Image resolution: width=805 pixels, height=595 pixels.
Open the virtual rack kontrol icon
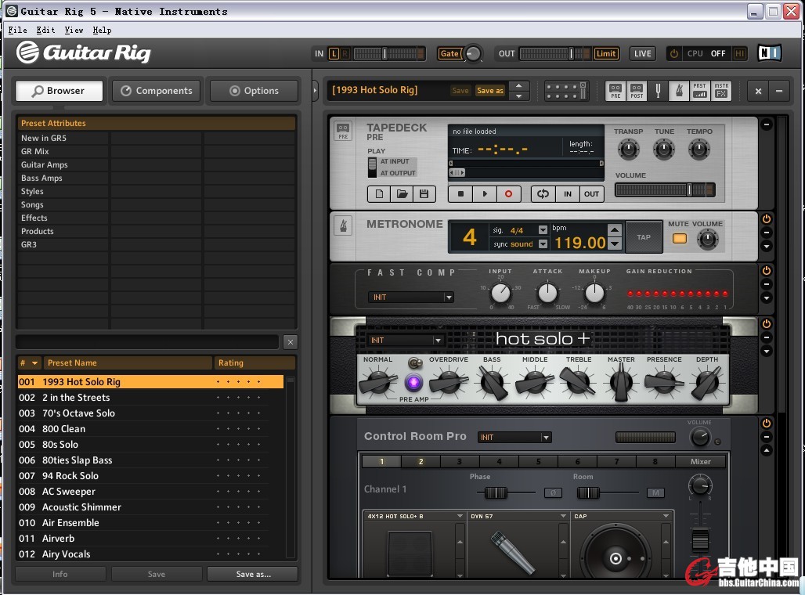565,91
